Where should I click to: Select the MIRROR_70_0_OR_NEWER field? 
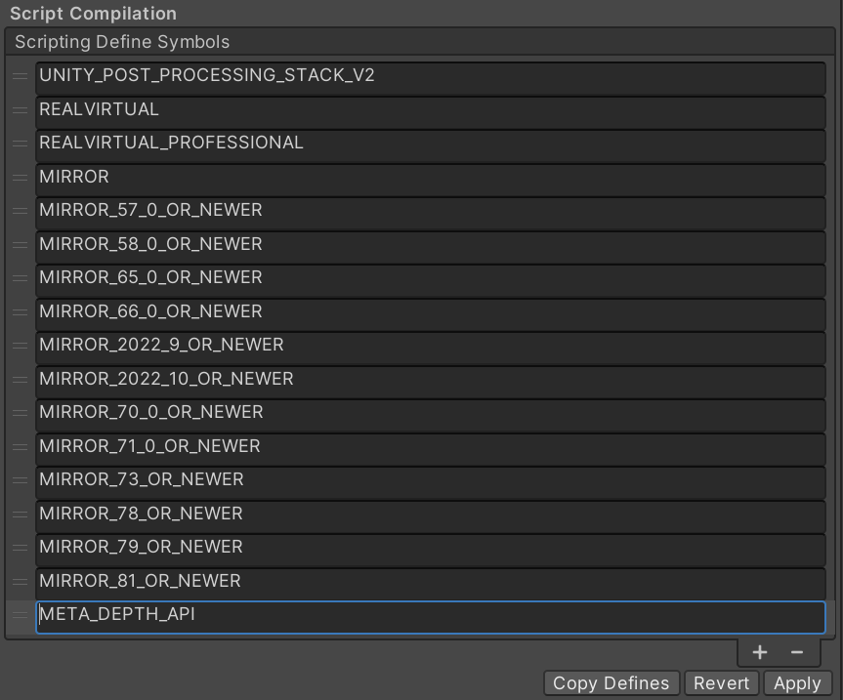pyautogui.click(x=430, y=413)
